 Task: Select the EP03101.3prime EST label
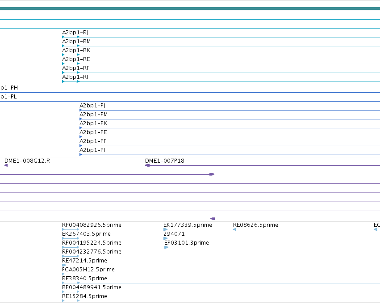coord(186,243)
